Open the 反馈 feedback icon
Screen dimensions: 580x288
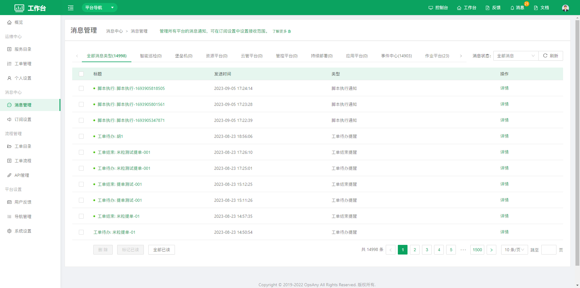pyautogui.click(x=488, y=8)
